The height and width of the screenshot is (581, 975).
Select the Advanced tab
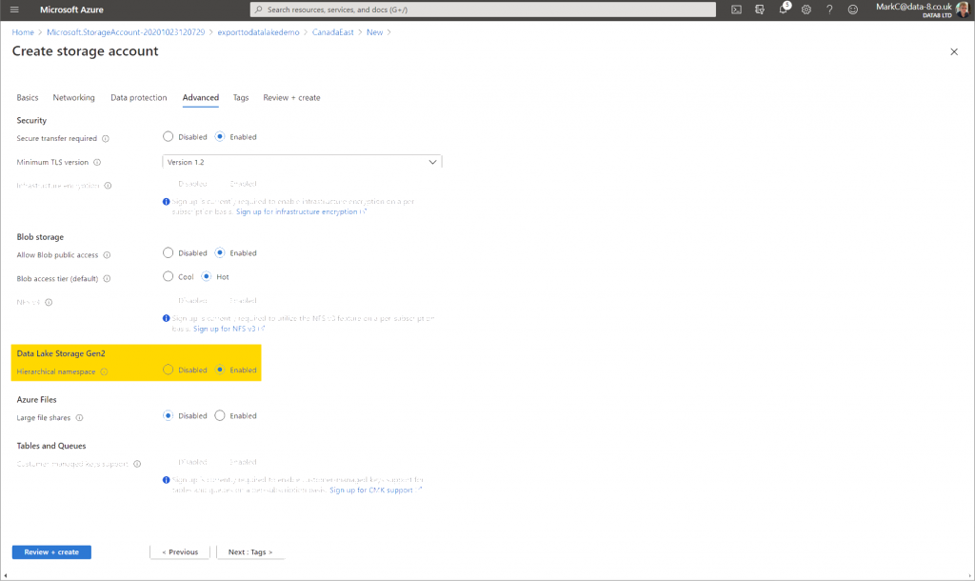pyautogui.click(x=200, y=98)
